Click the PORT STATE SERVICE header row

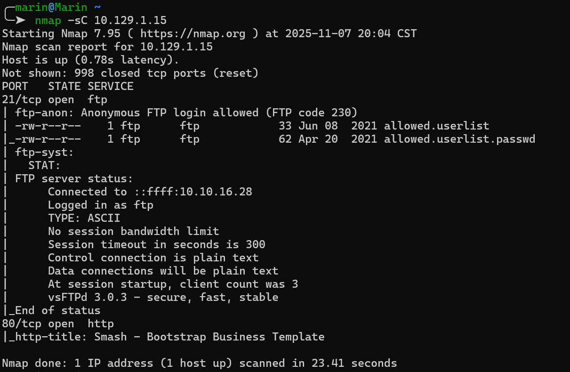pyautogui.click(x=68, y=86)
